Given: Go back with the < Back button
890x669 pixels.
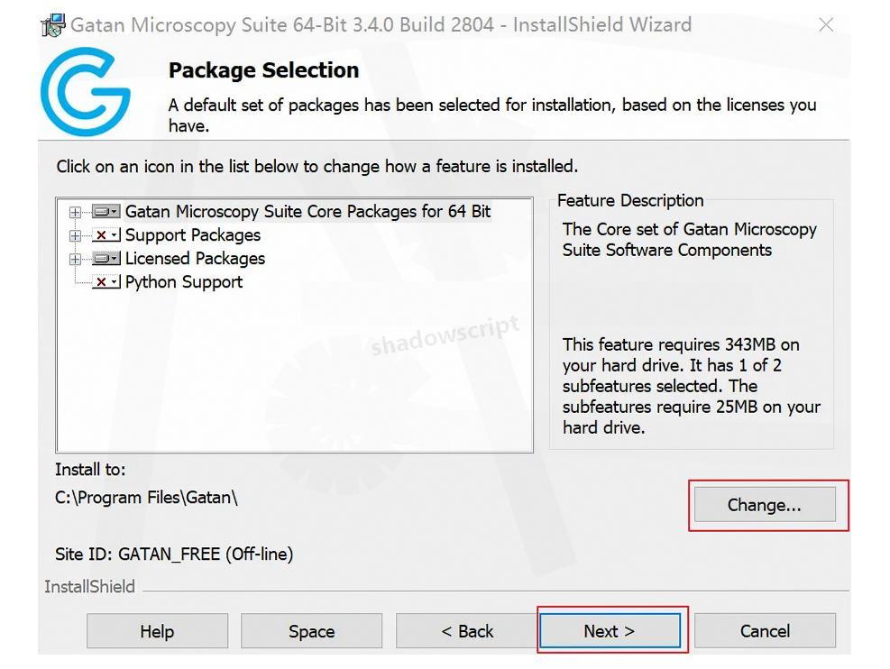Looking at the screenshot, I should point(467,631).
